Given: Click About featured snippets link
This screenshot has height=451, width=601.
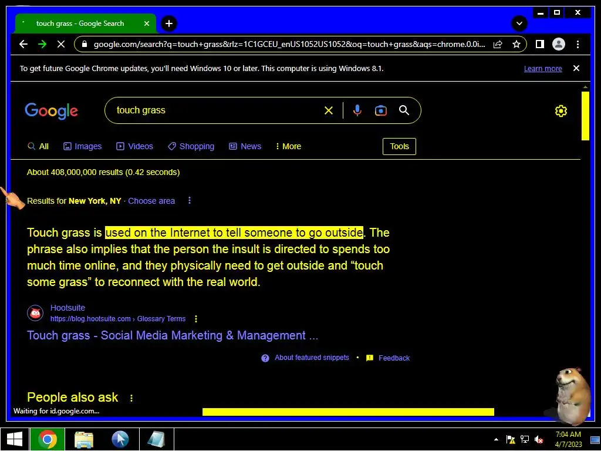Looking at the screenshot, I should (x=312, y=358).
